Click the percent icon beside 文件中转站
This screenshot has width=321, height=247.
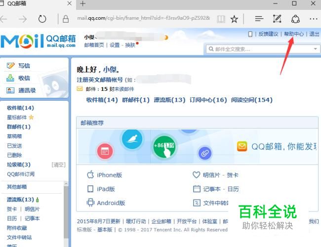tap(197, 203)
